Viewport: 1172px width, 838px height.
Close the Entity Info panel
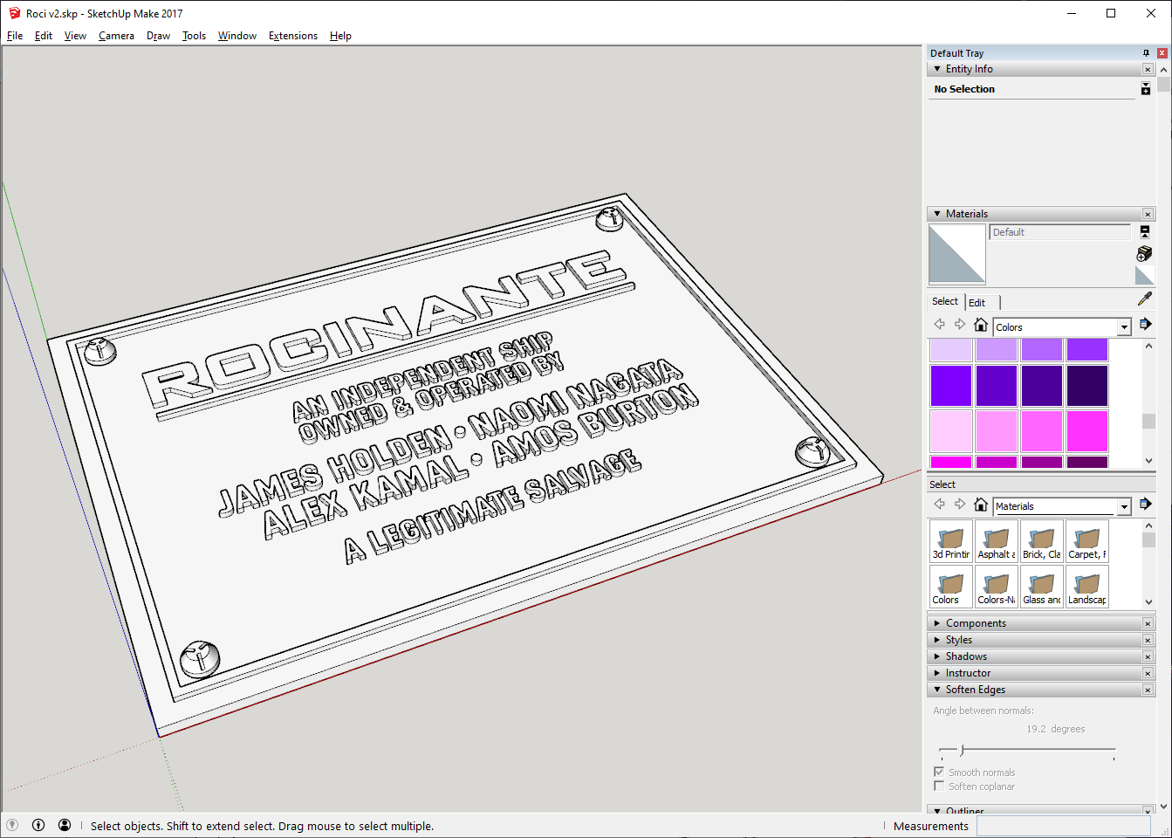1148,69
